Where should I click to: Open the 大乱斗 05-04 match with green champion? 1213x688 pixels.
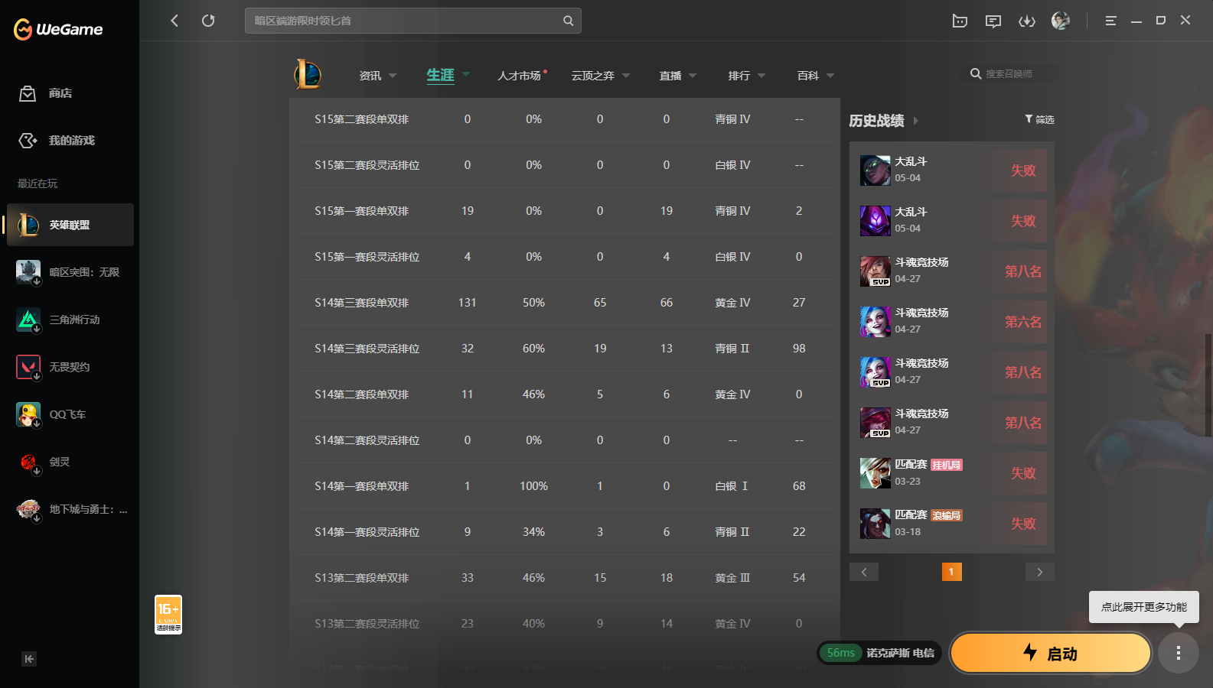click(x=952, y=170)
